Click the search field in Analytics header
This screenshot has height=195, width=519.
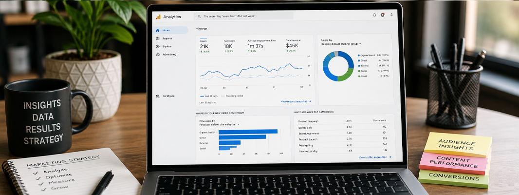coord(243,16)
